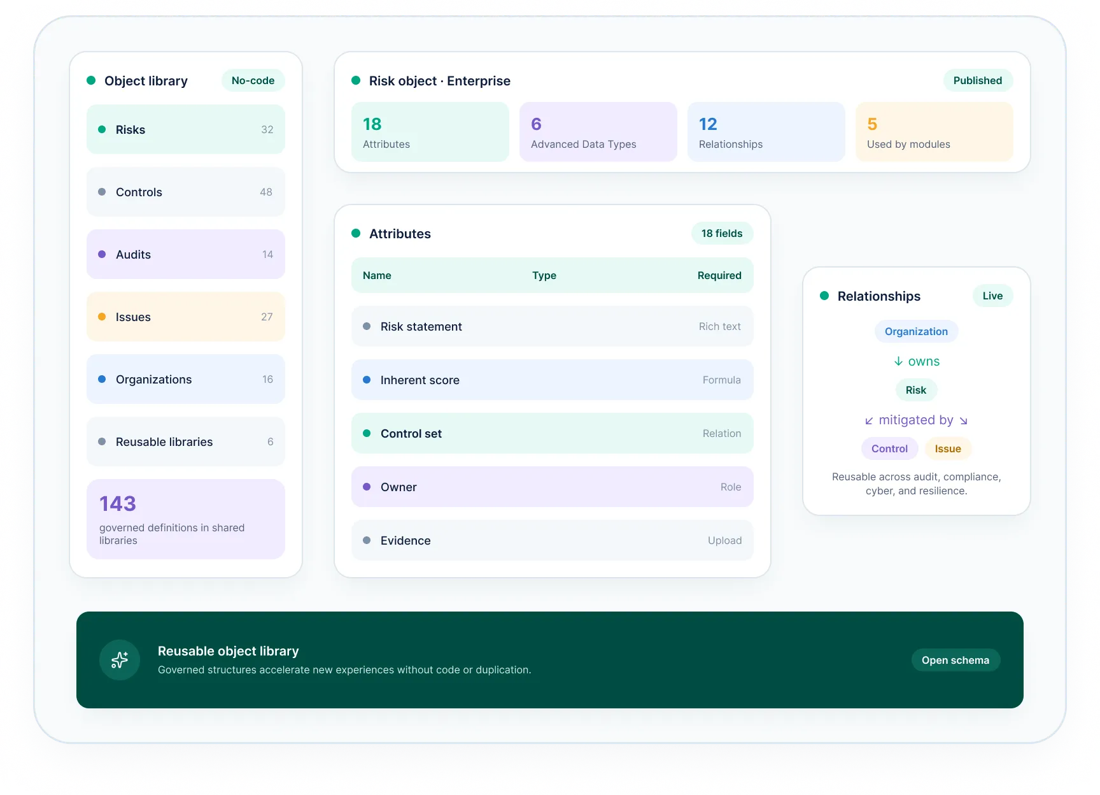The height and width of the screenshot is (795, 1100).
Task: Select the Risk statement attribute row
Action: click(553, 326)
